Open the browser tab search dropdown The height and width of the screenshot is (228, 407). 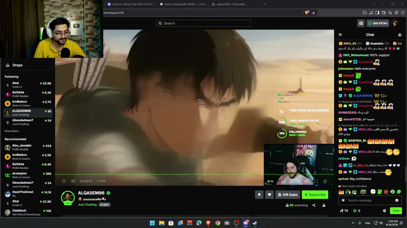[375, 4]
